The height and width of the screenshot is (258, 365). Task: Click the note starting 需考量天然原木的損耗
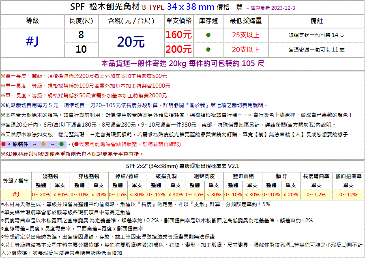point(177,115)
